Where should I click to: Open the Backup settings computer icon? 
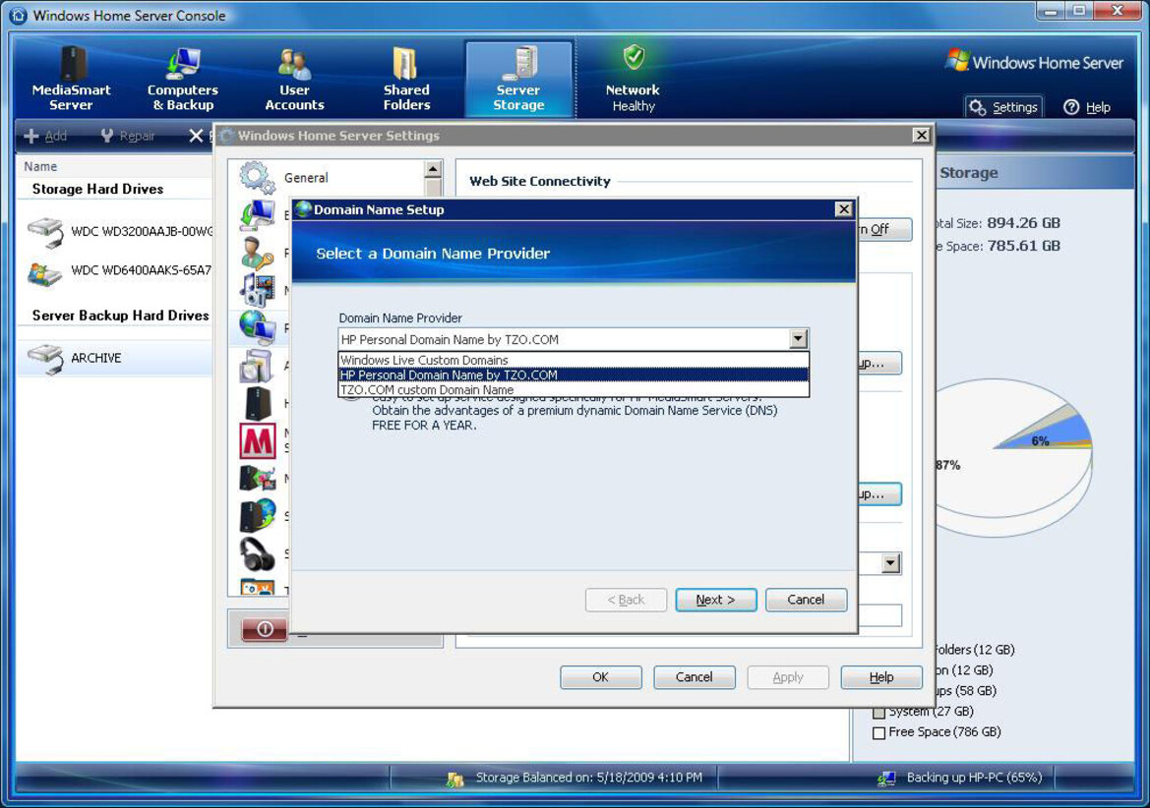tap(257, 214)
